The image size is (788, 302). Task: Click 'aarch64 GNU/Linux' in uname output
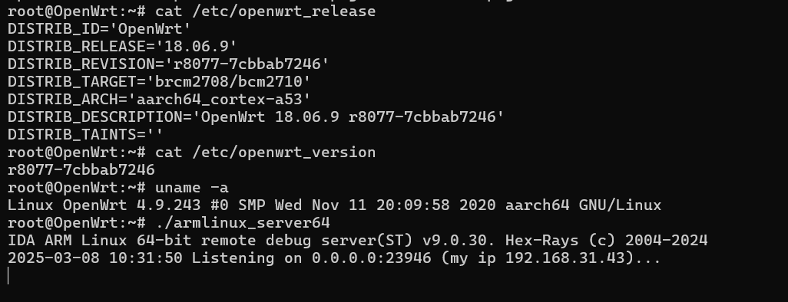coord(584,205)
